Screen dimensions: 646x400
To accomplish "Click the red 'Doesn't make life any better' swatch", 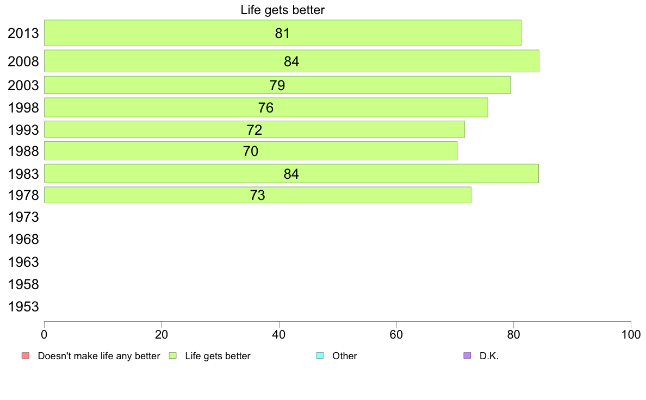I will click(x=26, y=355).
